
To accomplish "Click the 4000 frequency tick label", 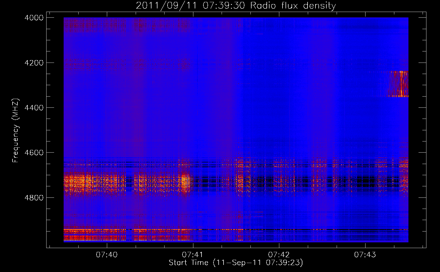I will [34, 18].
